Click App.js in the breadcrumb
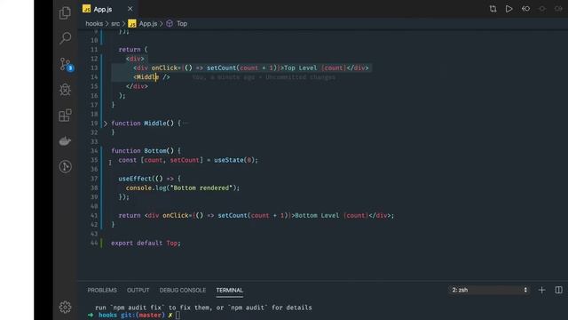The width and height of the screenshot is (568, 320). click(x=148, y=24)
